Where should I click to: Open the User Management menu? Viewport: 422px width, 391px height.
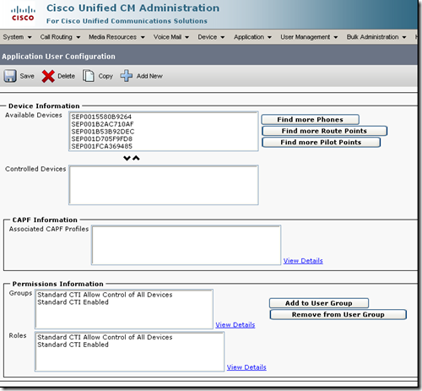point(309,37)
